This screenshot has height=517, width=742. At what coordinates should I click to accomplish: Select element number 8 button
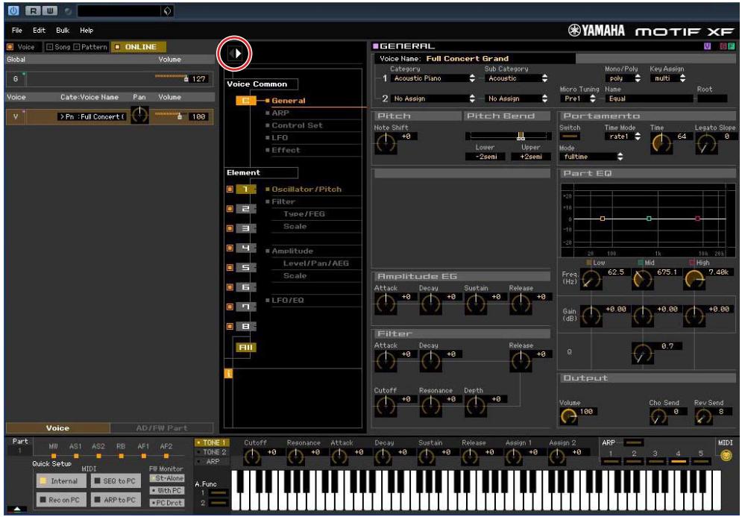245,326
